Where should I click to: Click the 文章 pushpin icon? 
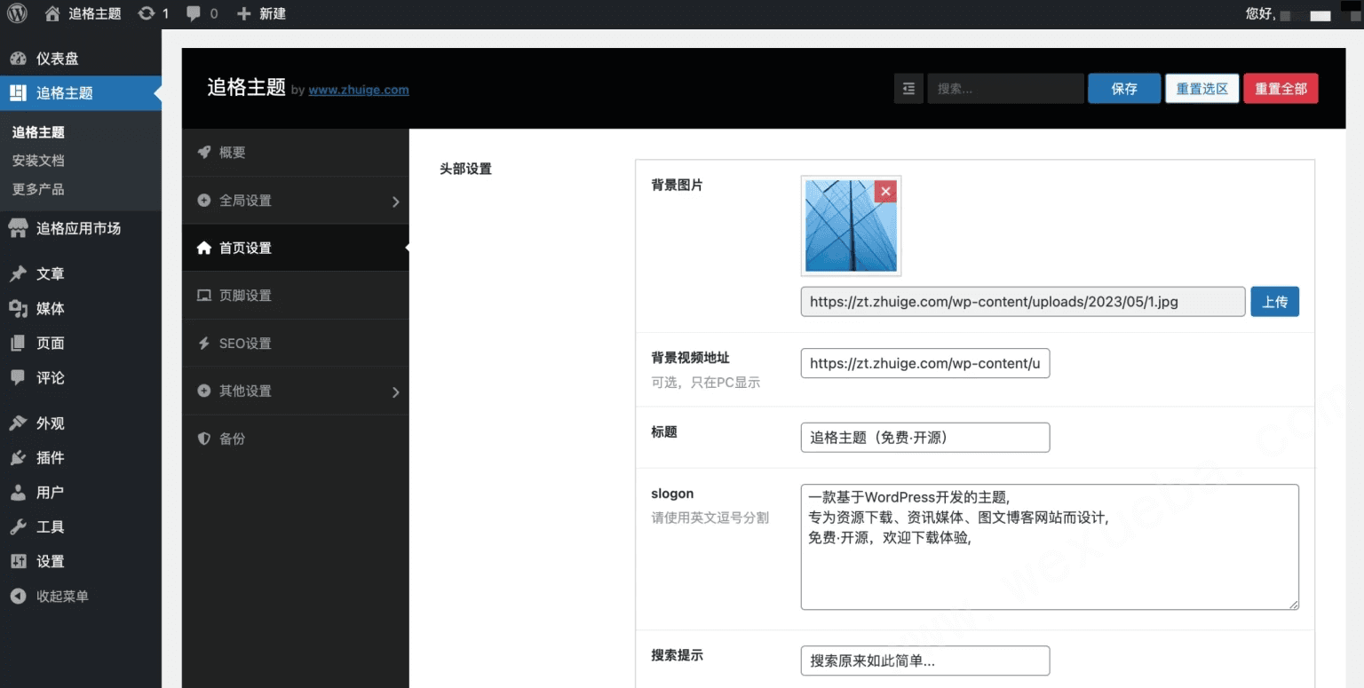point(18,273)
